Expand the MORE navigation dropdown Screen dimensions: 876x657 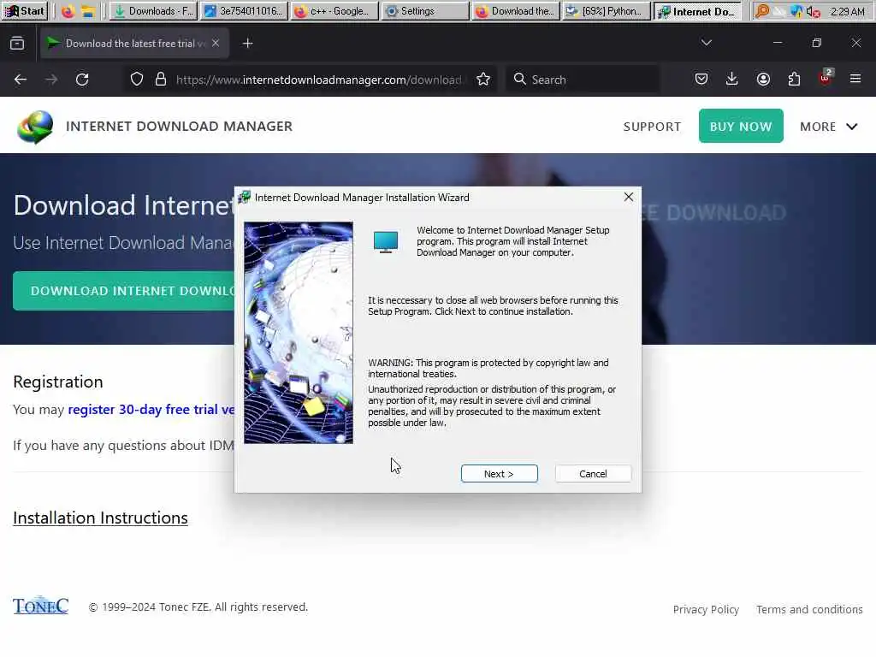point(828,127)
